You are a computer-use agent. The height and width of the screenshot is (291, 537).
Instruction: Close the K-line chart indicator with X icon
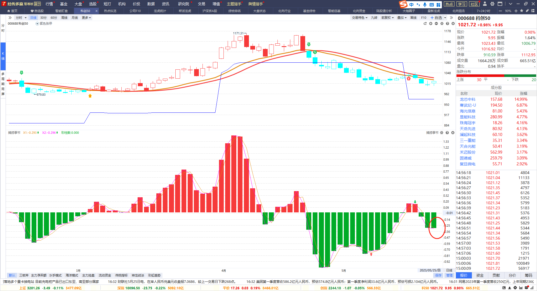[x=453, y=24]
